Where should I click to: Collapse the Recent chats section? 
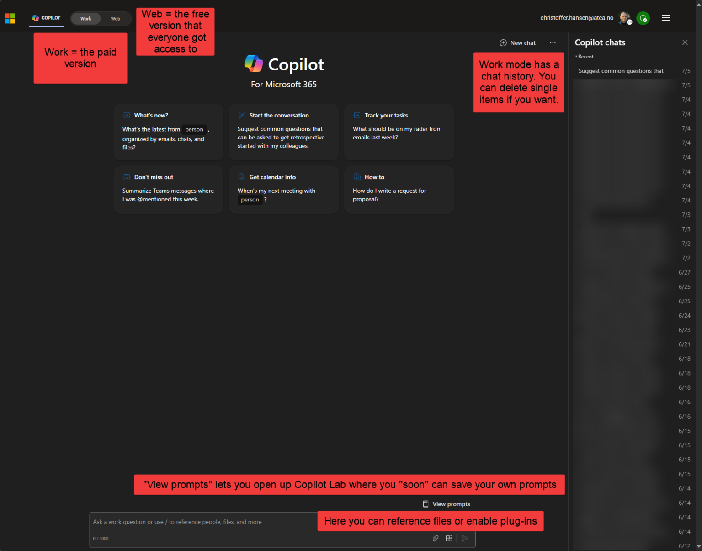(585, 57)
